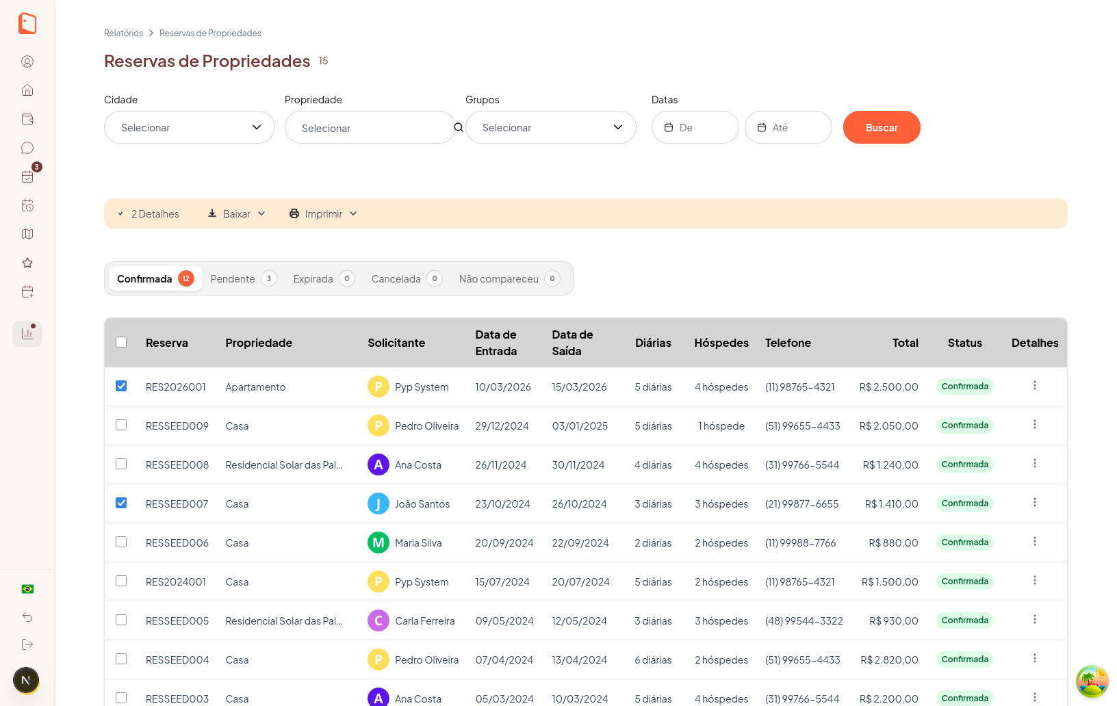The width and height of the screenshot is (1117, 706).
Task: Click Confirmada status badge for RESSEED006
Action: (x=965, y=542)
